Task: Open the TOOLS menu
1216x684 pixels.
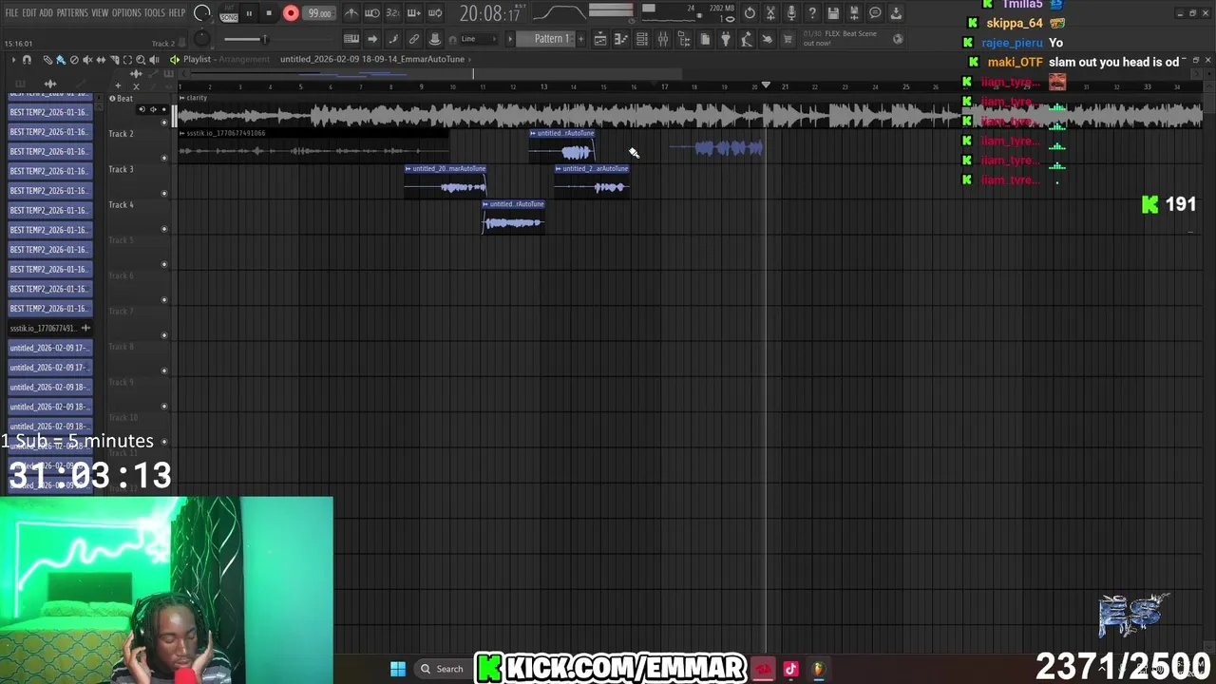Action: [x=155, y=12]
